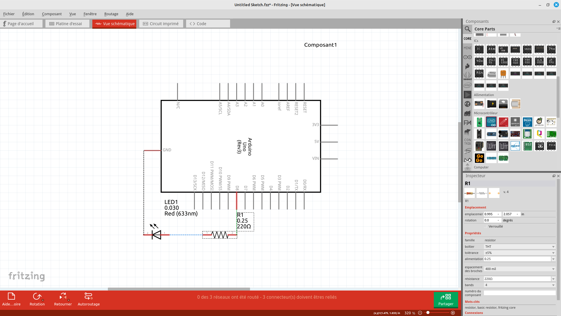
Task: Click the Rotation tool in bottom toolbar
Action: tap(37, 299)
